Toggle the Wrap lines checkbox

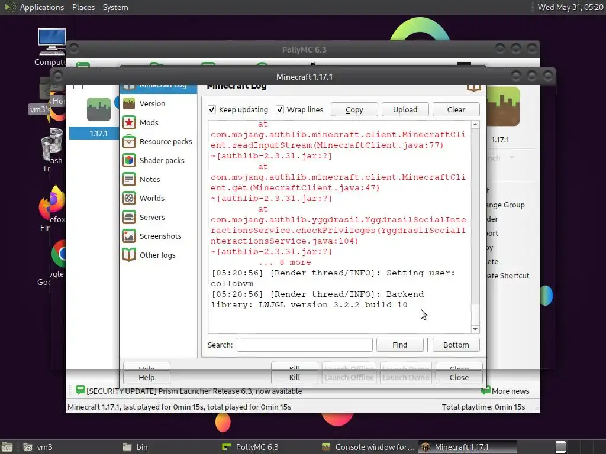click(280, 109)
